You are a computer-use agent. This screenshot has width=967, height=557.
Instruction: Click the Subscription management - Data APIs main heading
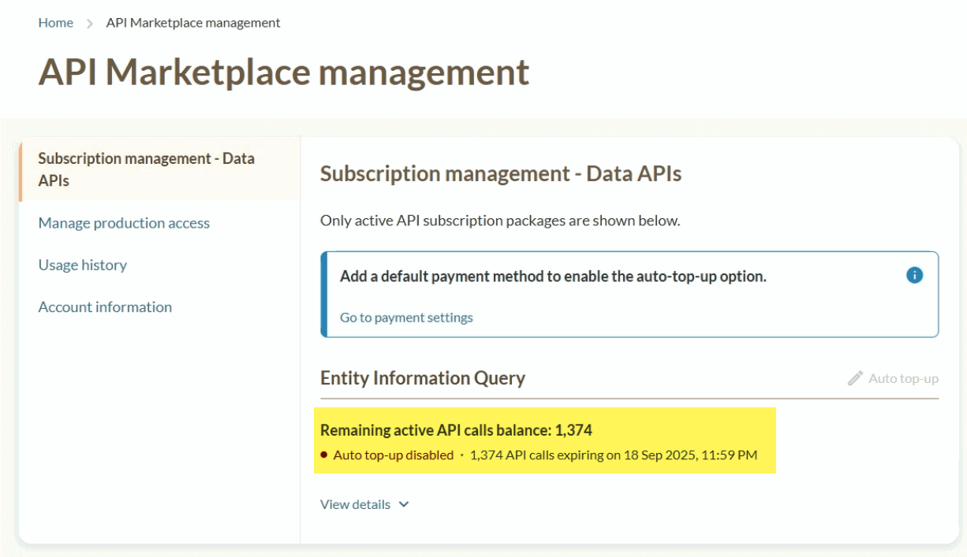[x=501, y=174]
